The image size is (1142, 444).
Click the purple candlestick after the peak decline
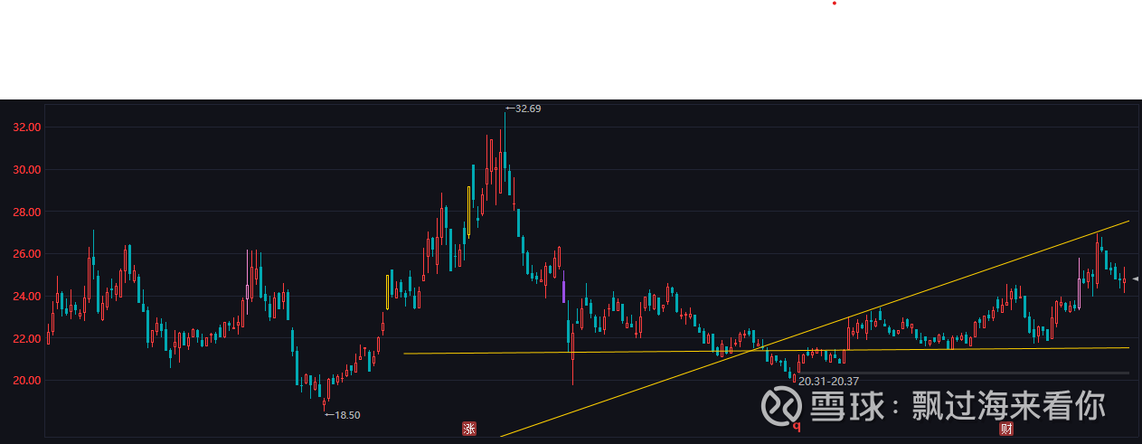[x=564, y=291]
